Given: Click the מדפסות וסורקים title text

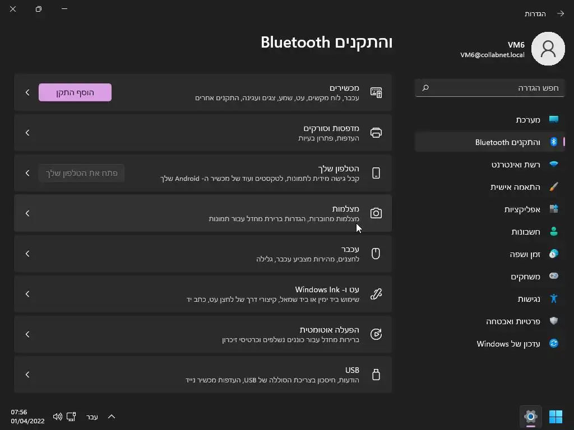Looking at the screenshot, I should pos(331,128).
